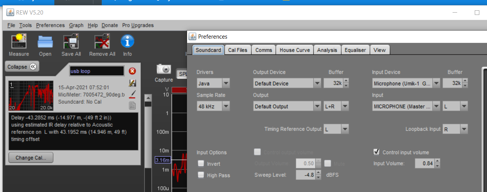Viewport: 487px width, 192px height.
Task: Click the Measure toolbar icon
Action: pyautogui.click(x=18, y=41)
